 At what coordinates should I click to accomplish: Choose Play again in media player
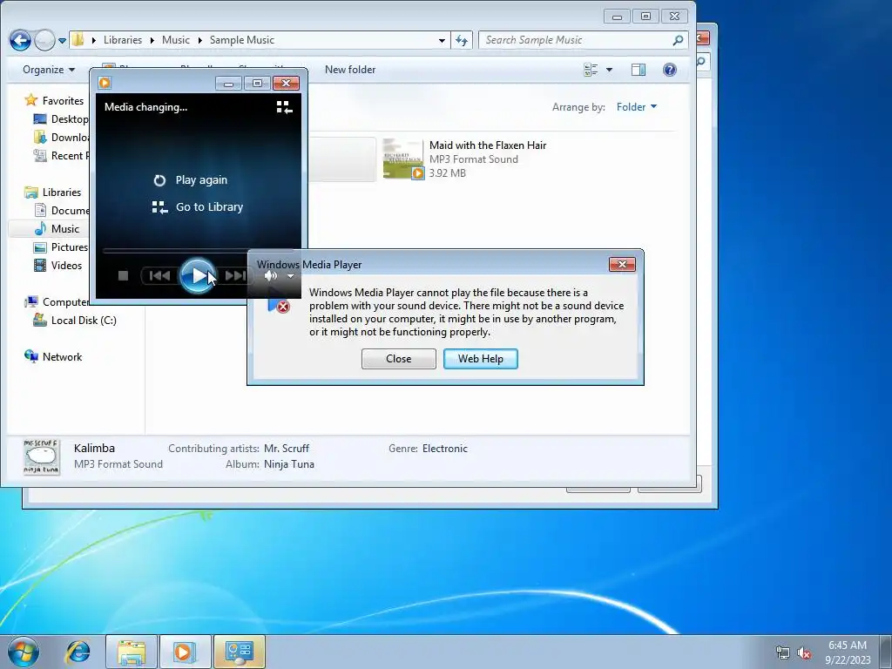[x=191, y=179]
